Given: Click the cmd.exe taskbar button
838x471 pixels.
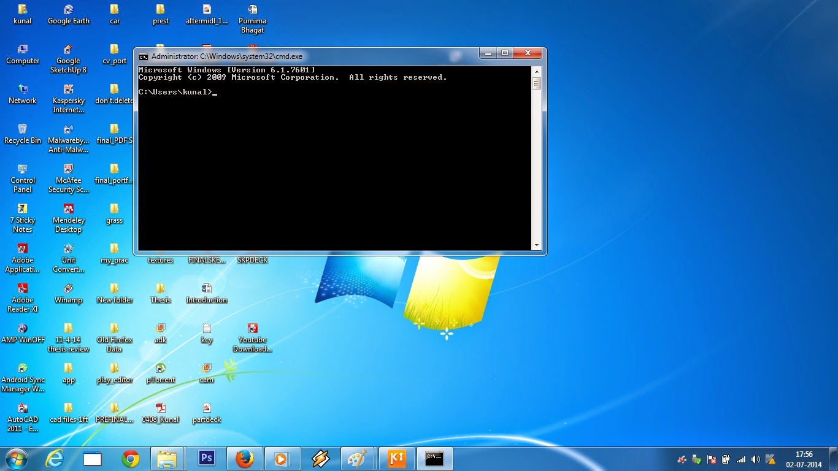Looking at the screenshot, I should click(x=436, y=459).
